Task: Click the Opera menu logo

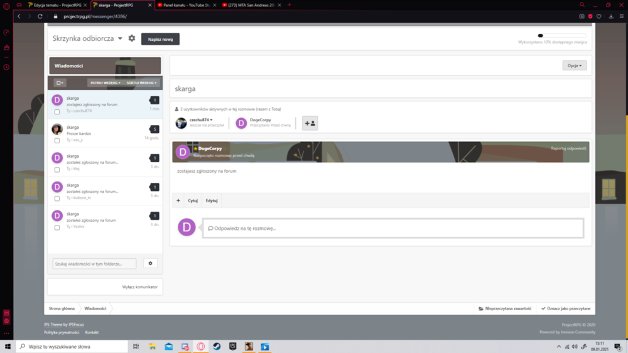Action: (x=6, y=6)
